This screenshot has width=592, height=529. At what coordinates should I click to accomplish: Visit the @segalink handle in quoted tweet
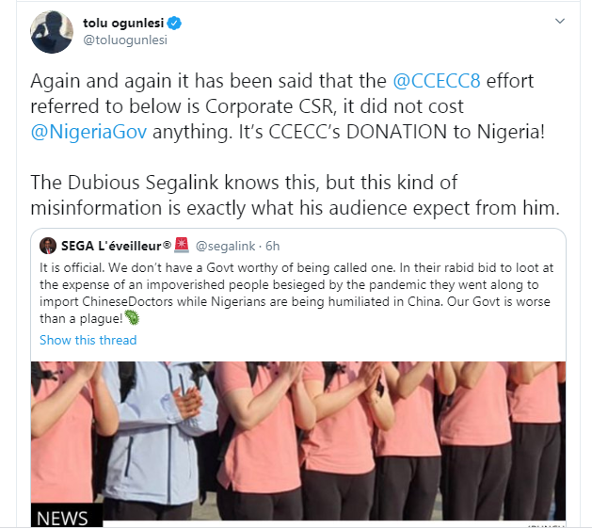[225, 247]
